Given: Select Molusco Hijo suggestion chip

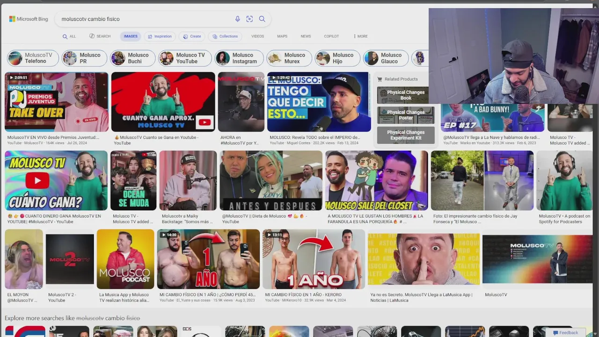Looking at the screenshot, I should pyautogui.click(x=337, y=58).
